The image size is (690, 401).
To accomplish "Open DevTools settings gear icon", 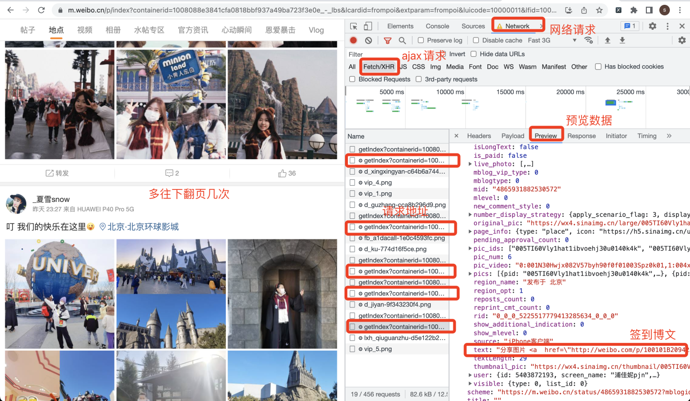I will pyautogui.click(x=652, y=26).
